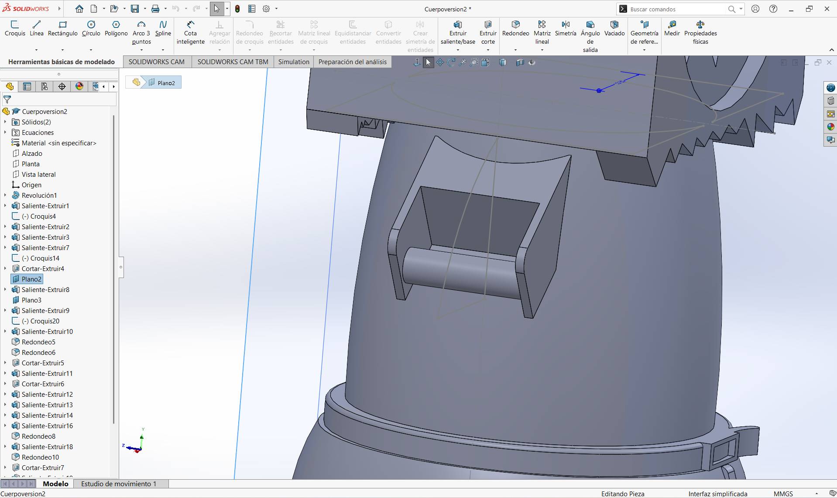Open the DimXpertManager crosshair tab
This screenshot has height=498, width=837.
tap(62, 86)
